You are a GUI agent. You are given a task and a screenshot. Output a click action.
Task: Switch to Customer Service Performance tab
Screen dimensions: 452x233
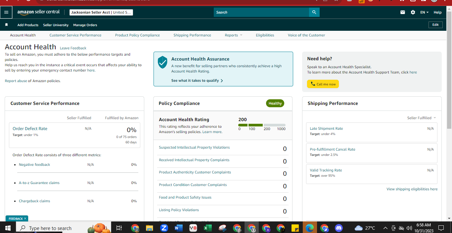click(x=75, y=35)
